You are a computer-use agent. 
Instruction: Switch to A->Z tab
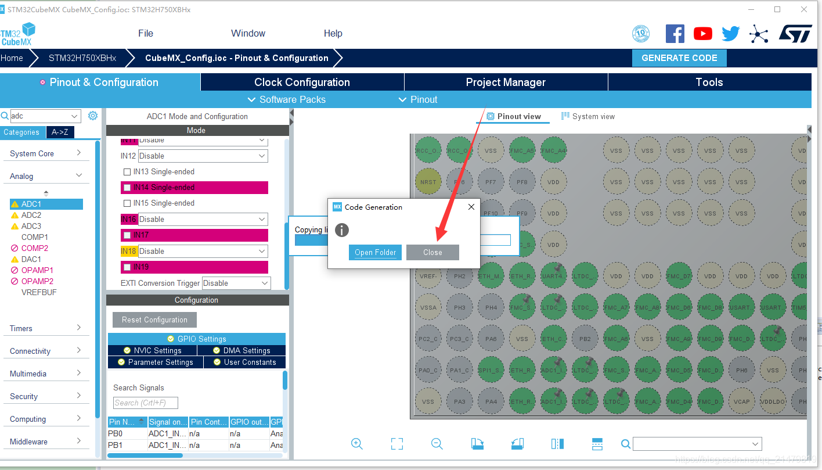60,132
